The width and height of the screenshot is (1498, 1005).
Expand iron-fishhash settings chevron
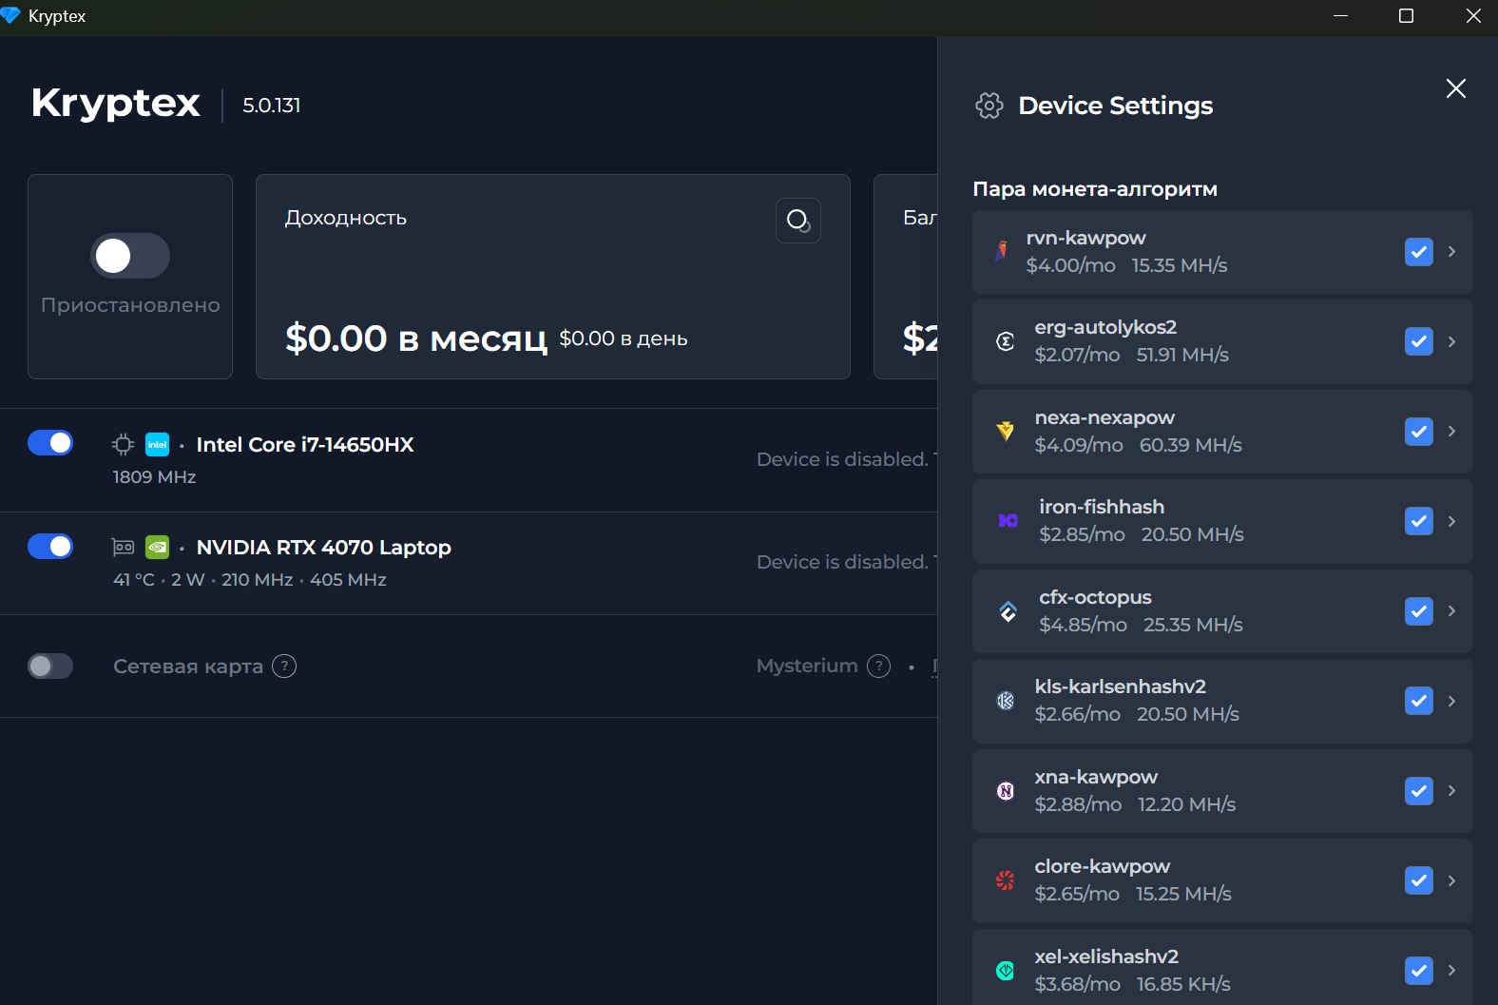(1451, 521)
